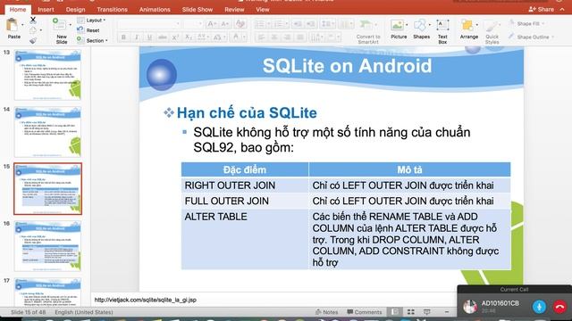Open the font size combo box

(x=193, y=24)
